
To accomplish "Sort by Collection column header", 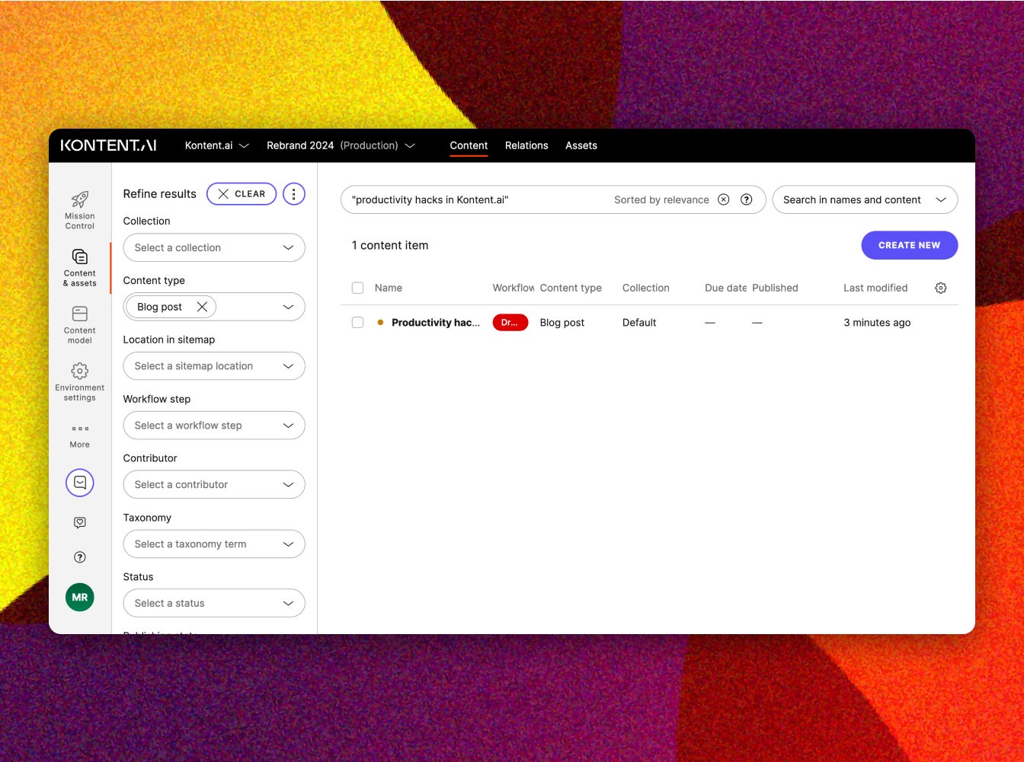I will coord(646,288).
